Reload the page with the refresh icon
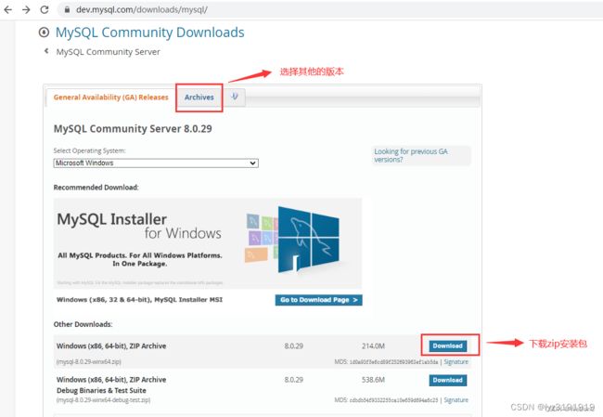Viewport: 603px width, 417px height. (x=45, y=9)
